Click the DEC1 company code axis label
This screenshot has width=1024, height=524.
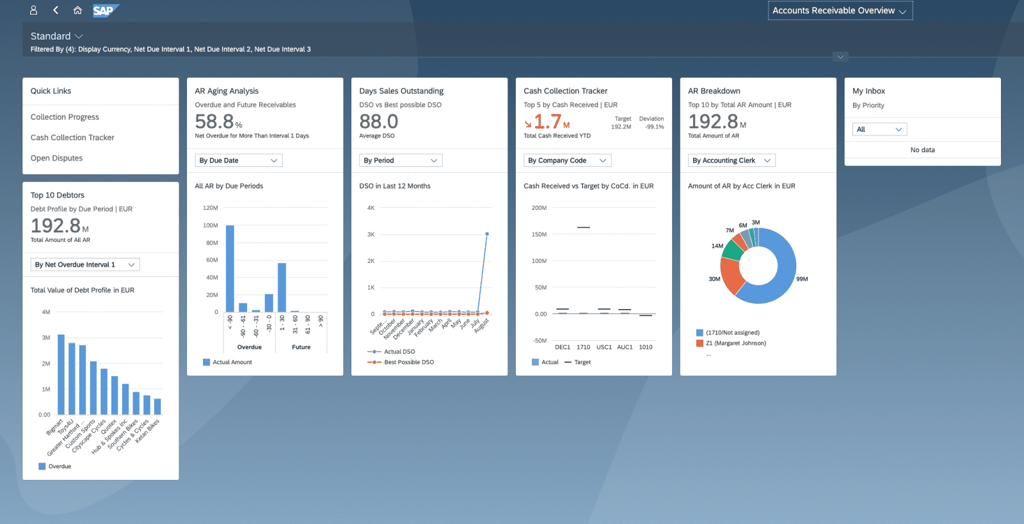coord(563,347)
